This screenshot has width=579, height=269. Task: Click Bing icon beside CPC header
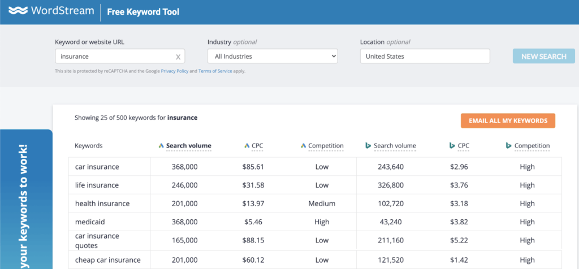452,146
